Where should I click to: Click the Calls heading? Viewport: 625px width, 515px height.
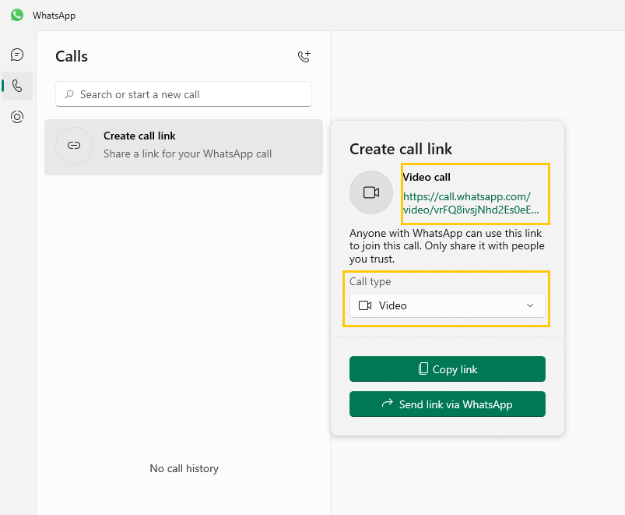72,56
